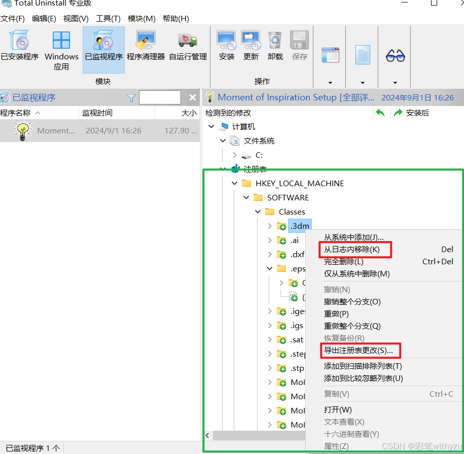Open the 视图(V) menu
Viewport: 464px width, 454px height.
[76, 19]
